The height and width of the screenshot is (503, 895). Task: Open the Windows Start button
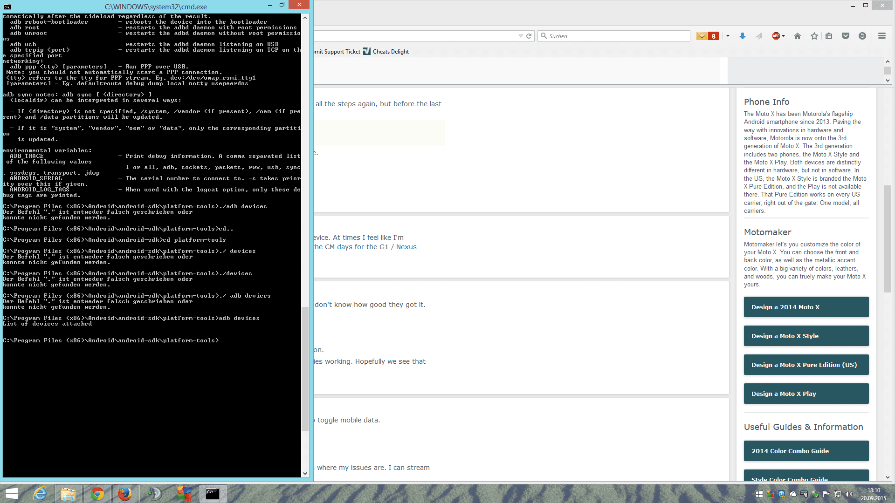(12, 494)
